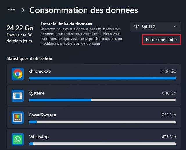186x150 pixels.
Task: Click the Système app icon
Action: pyautogui.click(x=18, y=96)
